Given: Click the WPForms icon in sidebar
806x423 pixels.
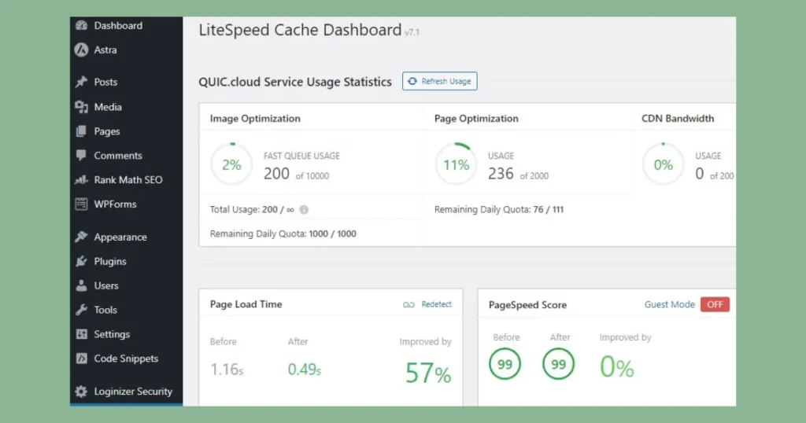Looking at the screenshot, I should click(81, 204).
